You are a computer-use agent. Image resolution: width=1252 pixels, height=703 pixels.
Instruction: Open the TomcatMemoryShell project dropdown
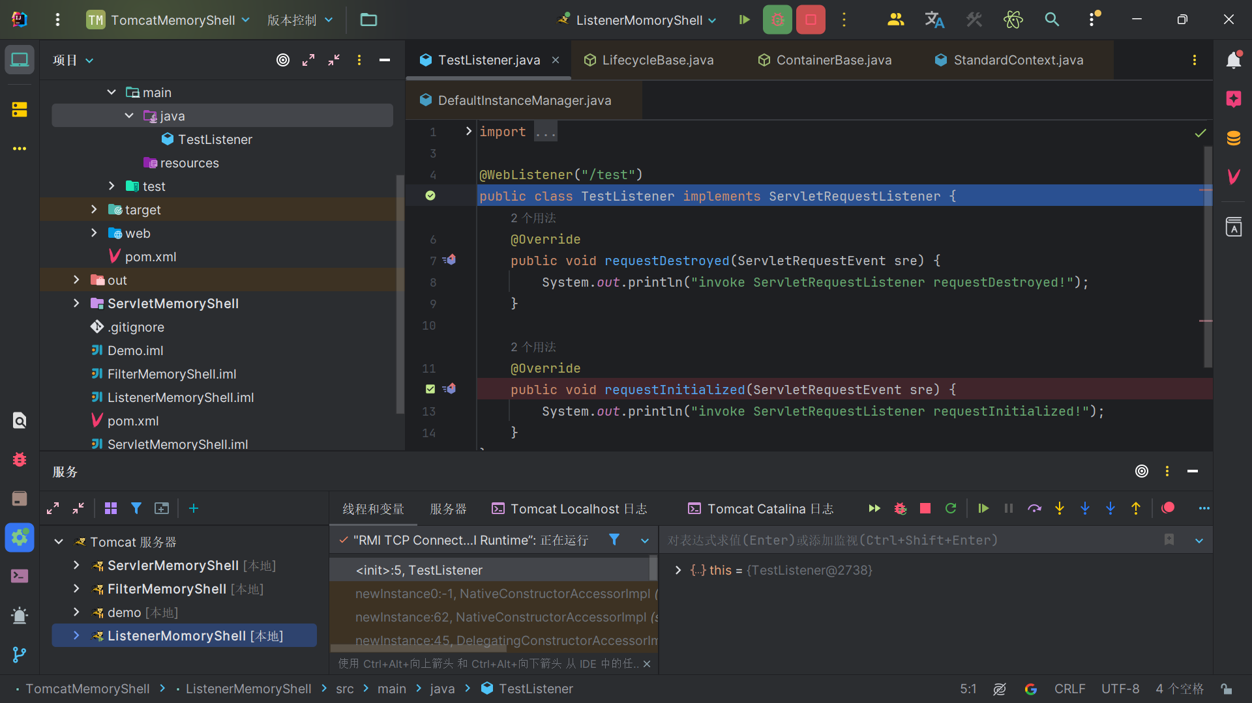click(x=168, y=20)
